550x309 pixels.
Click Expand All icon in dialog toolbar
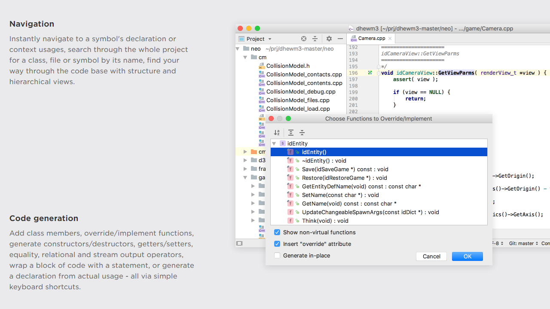pos(291,133)
